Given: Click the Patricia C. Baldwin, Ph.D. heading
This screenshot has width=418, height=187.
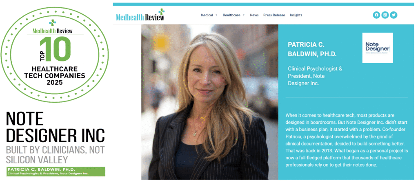Looking at the screenshot, I should 312,49.
